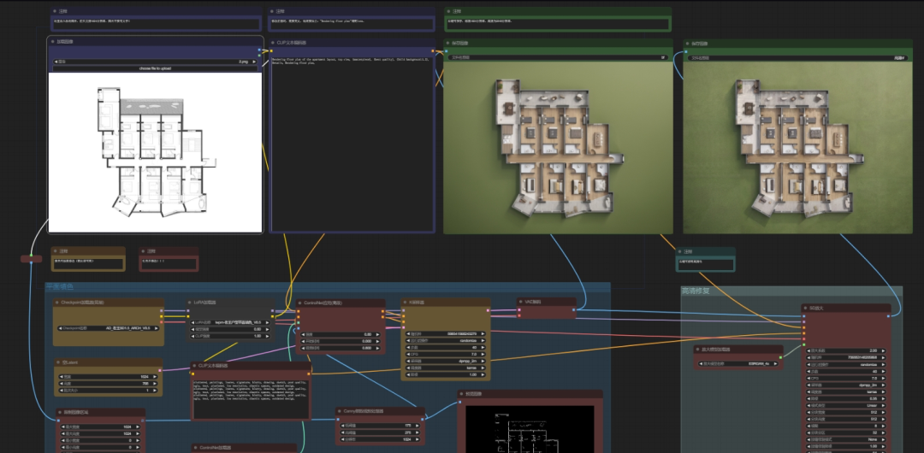Collapse the 加载图像 node via its title dot
The height and width of the screenshot is (453, 924).
coord(53,42)
